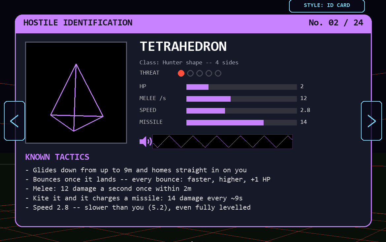Click the MISSILE stat bar
Viewport: 386px width, 242px height.
241,122
